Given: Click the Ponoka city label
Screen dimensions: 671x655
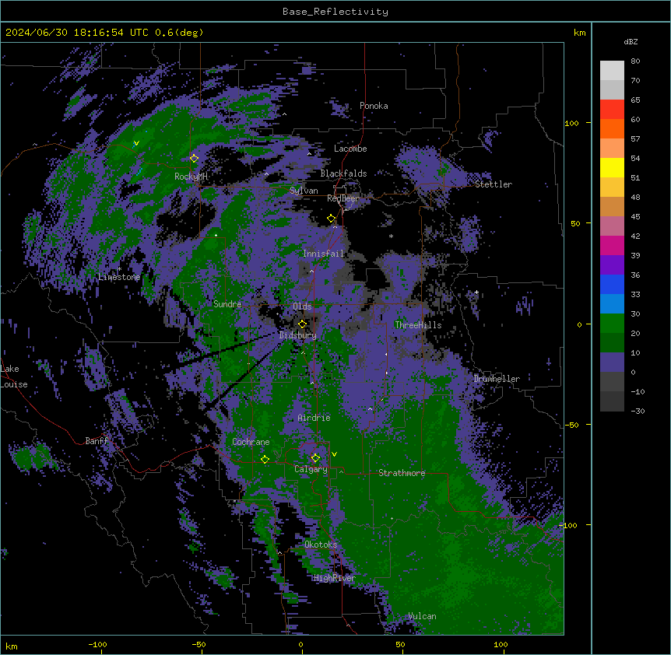Looking at the screenshot, I should (x=374, y=106).
